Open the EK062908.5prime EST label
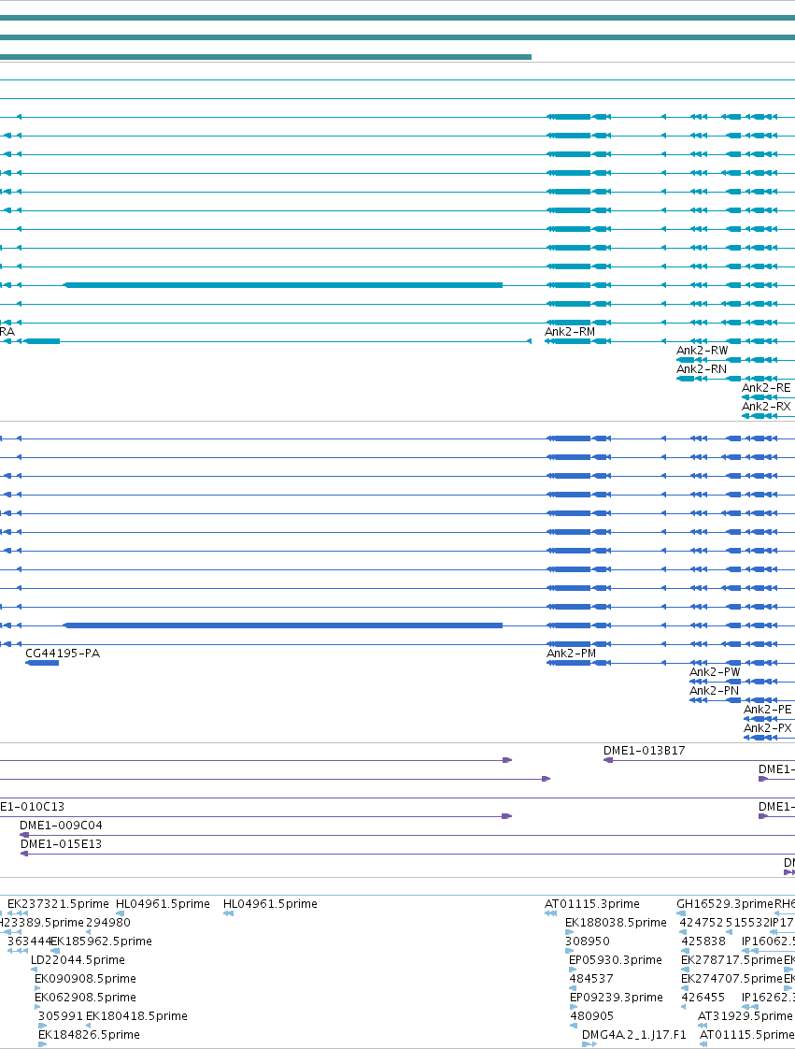 (x=86, y=998)
